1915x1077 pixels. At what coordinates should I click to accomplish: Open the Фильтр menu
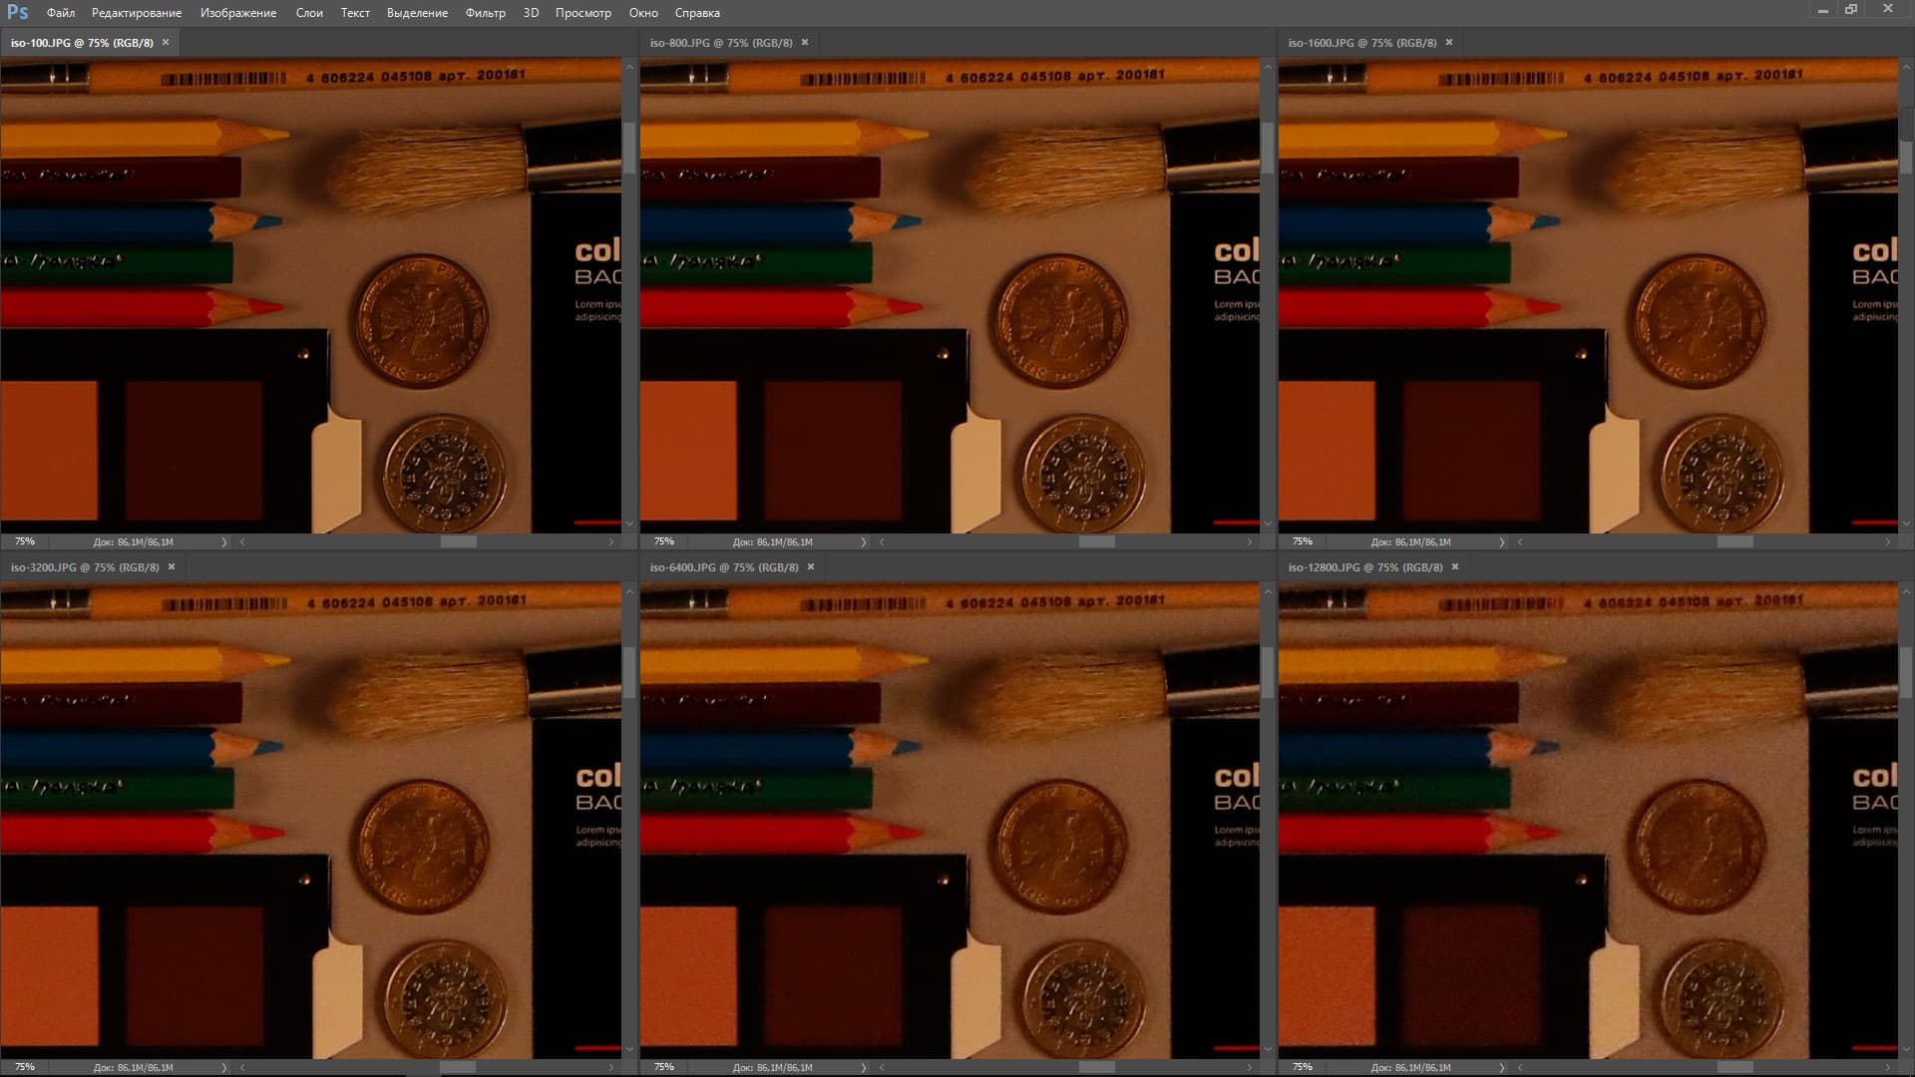[x=485, y=13]
